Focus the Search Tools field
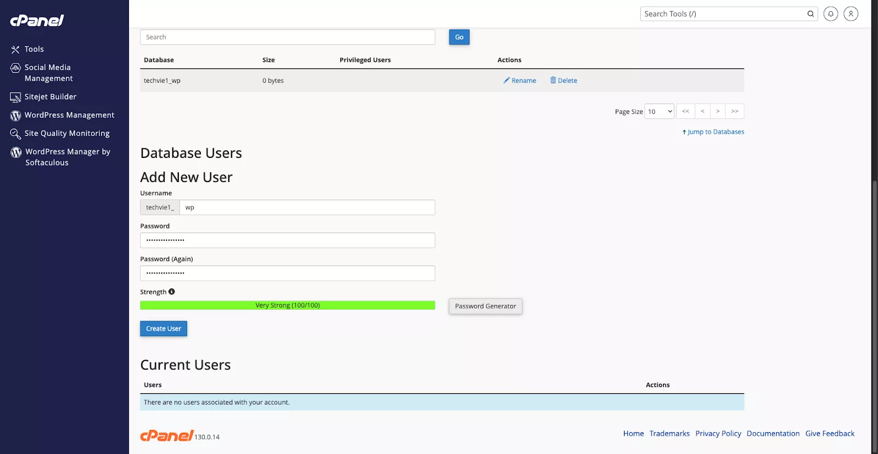Screen dimensions: 878x454 722,14
